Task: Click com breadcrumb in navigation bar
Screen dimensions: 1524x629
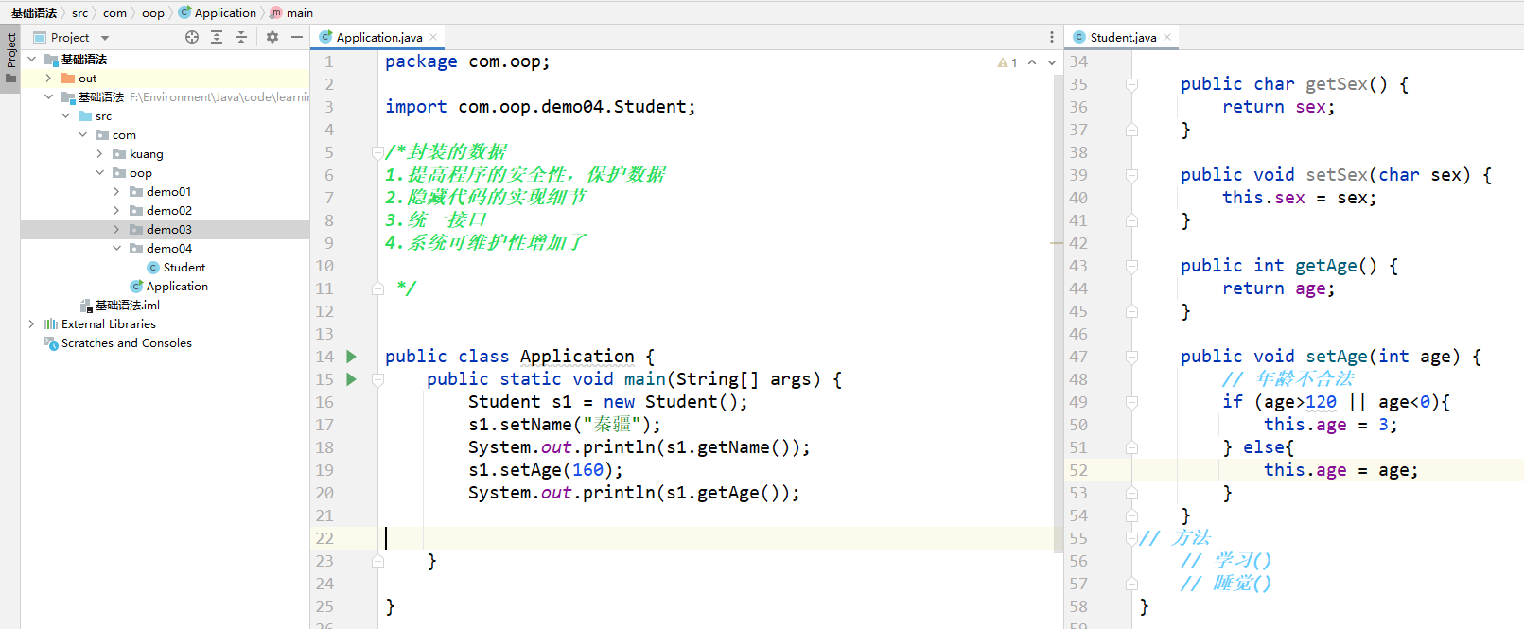Action: [x=114, y=12]
